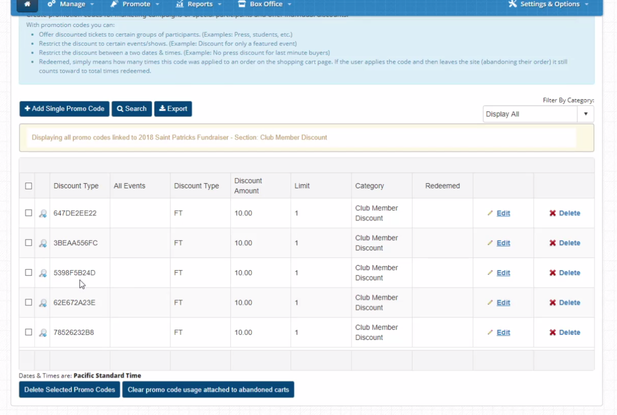Click Clear promo code usage attached to abandoned carts
Screen dimensions: 617x415
click(x=208, y=390)
